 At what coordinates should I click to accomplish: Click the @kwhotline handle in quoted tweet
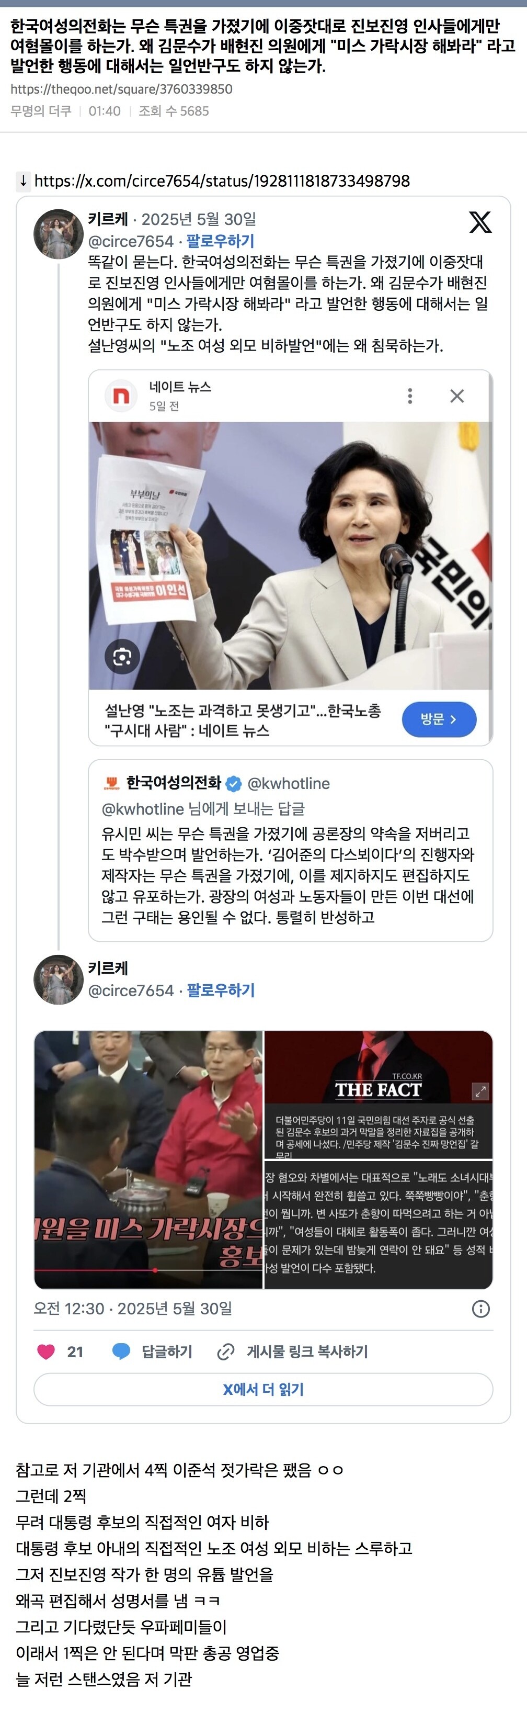pyautogui.click(x=289, y=783)
